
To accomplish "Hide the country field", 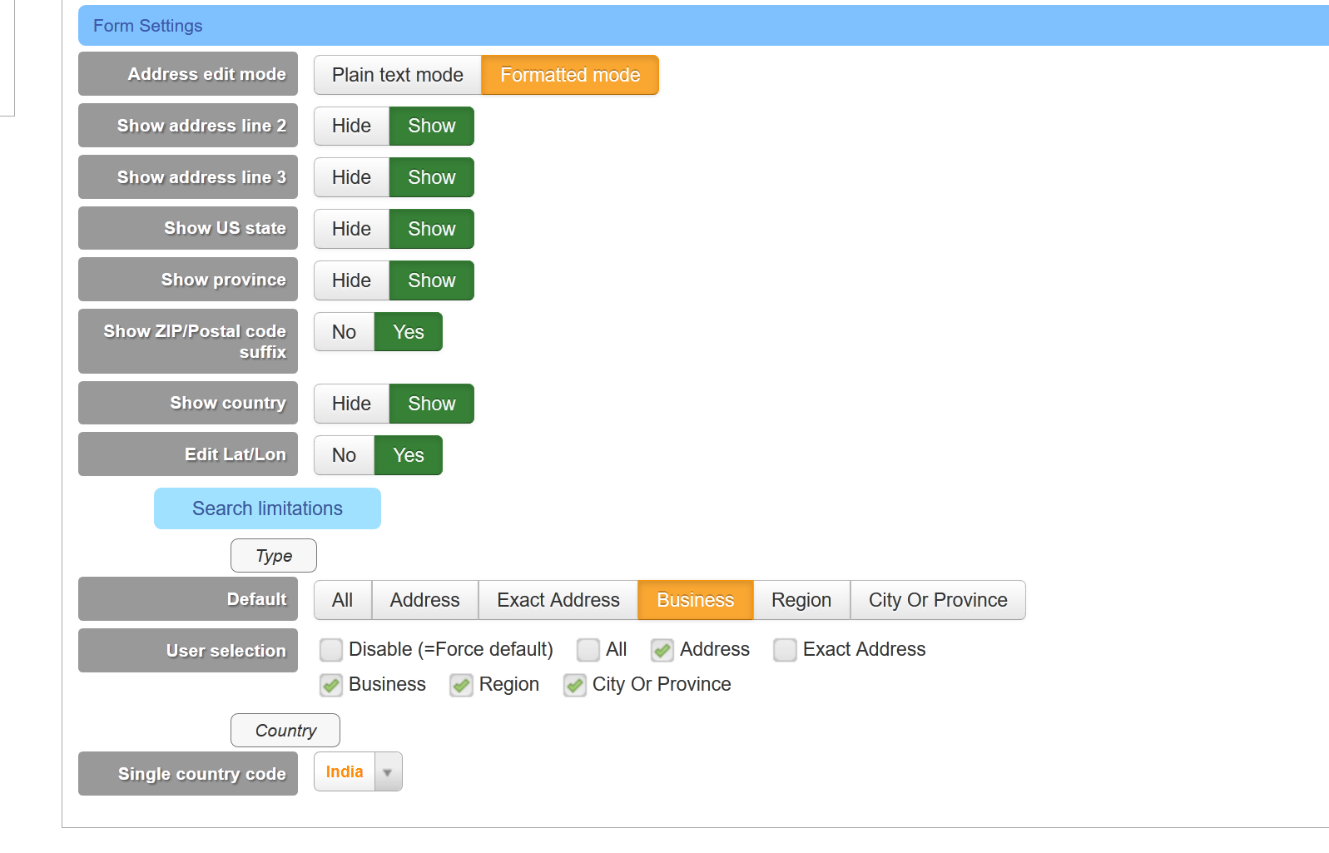I will pos(351,404).
